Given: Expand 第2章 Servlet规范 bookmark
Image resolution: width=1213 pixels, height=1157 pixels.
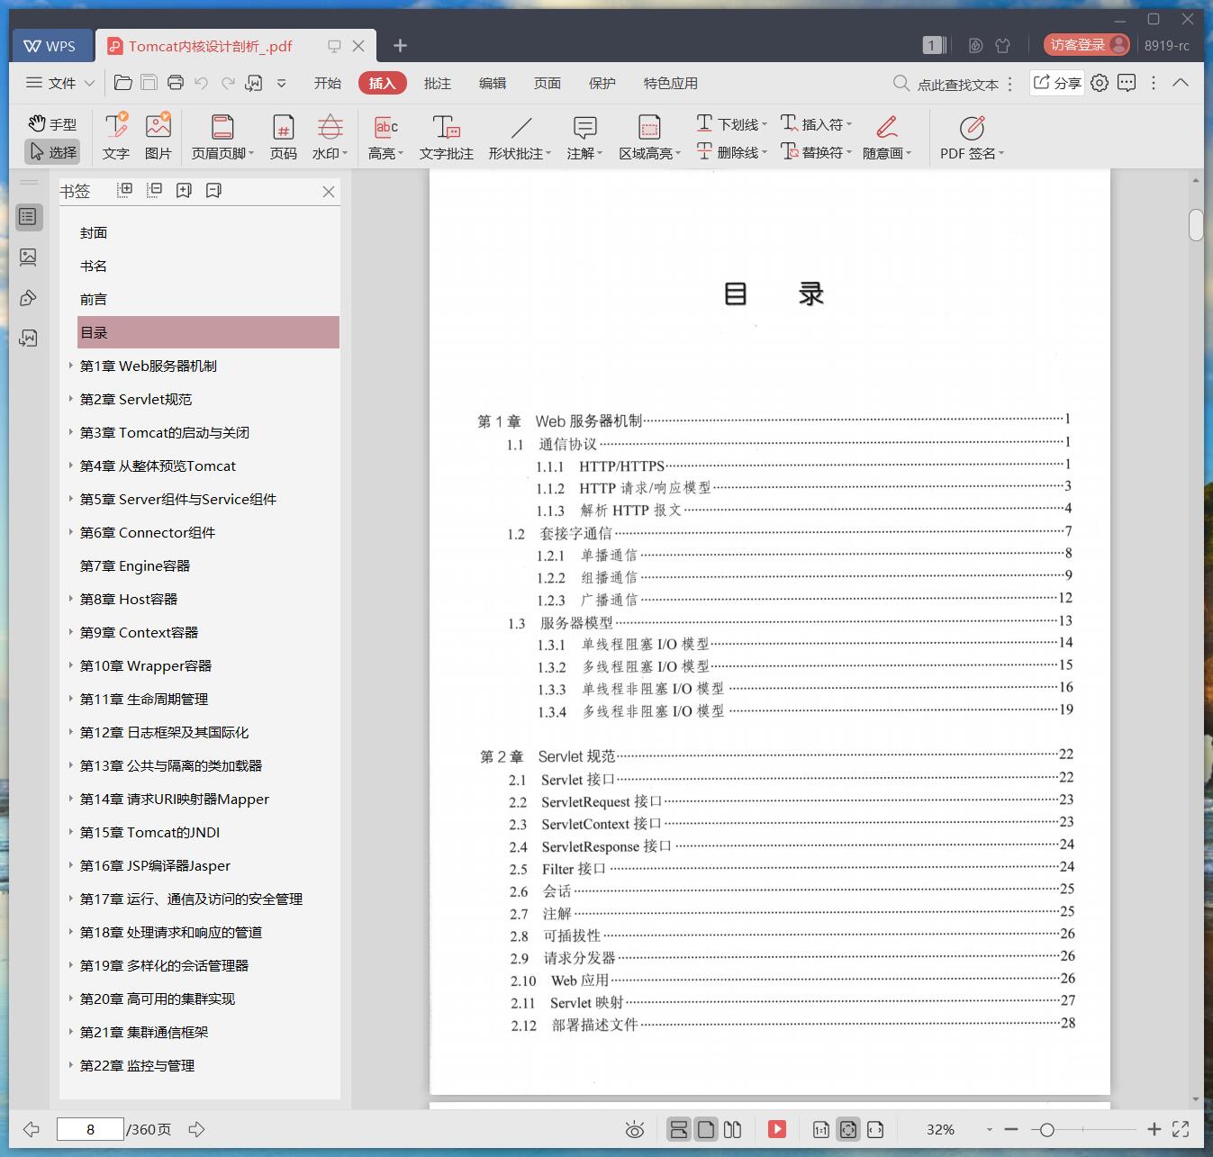Looking at the screenshot, I should [x=70, y=398].
